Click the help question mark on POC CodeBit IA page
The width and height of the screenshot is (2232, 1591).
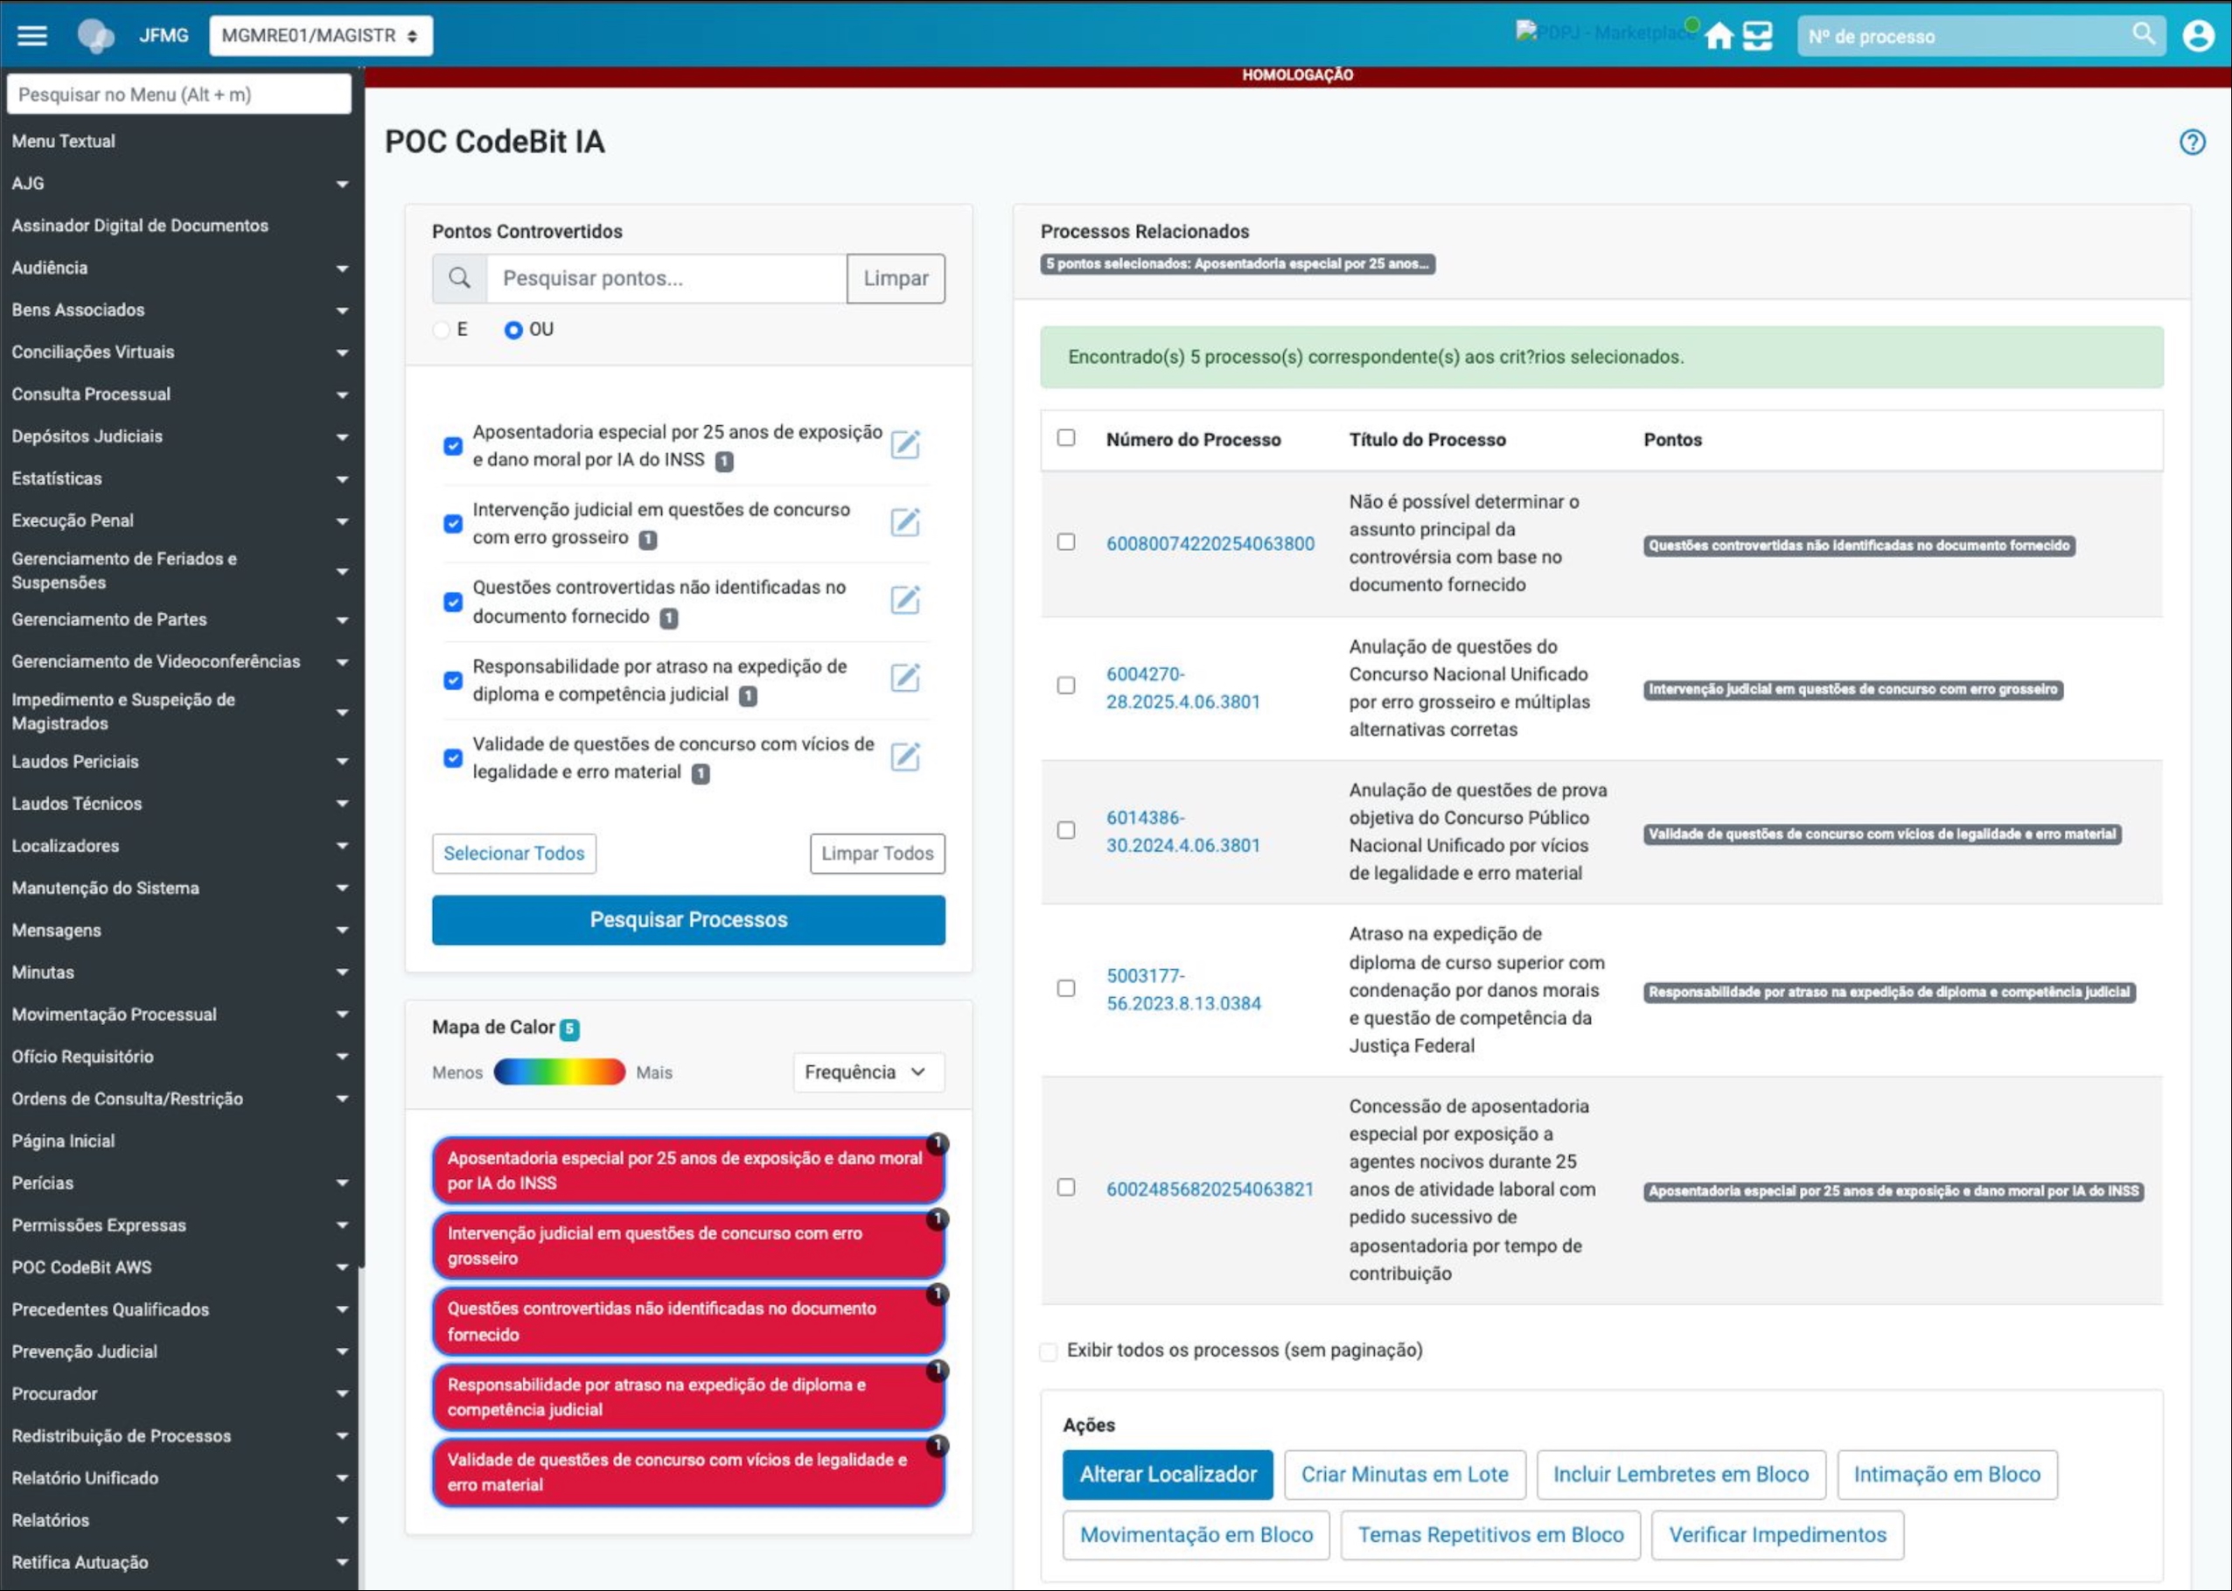click(2193, 143)
